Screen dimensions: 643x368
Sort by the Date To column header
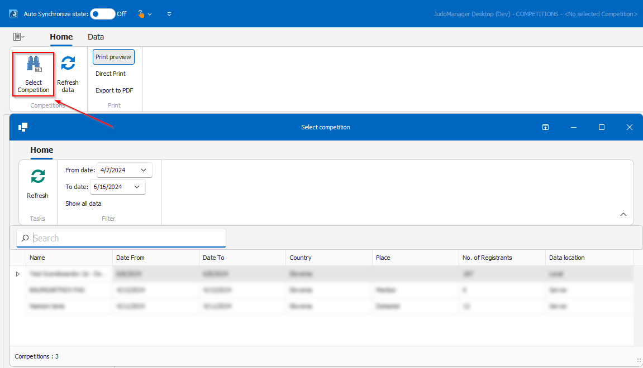pyautogui.click(x=242, y=258)
